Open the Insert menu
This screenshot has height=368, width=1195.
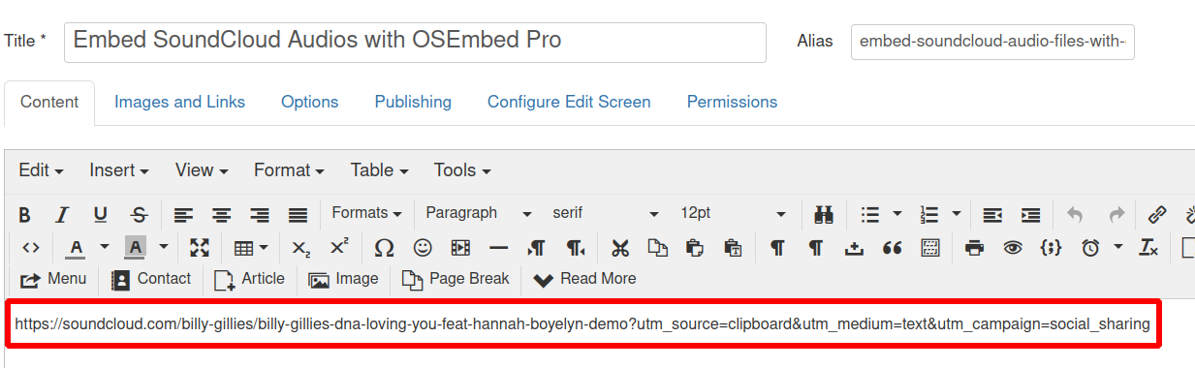point(119,170)
